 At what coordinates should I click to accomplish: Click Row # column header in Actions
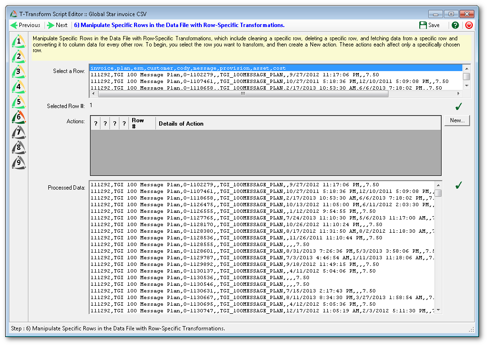click(142, 123)
